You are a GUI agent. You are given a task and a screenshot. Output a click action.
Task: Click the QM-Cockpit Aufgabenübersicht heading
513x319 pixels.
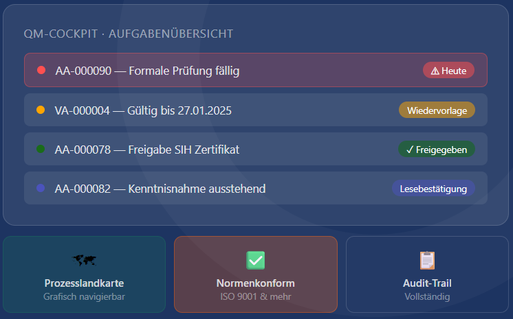pyautogui.click(x=128, y=34)
